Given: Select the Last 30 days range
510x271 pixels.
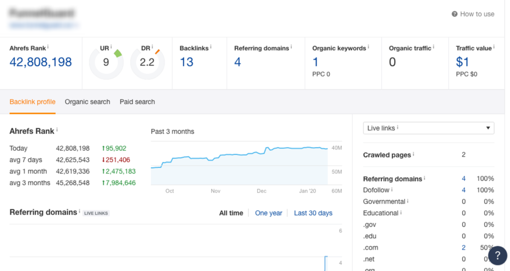Looking at the screenshot, I should tap(313, 213).
